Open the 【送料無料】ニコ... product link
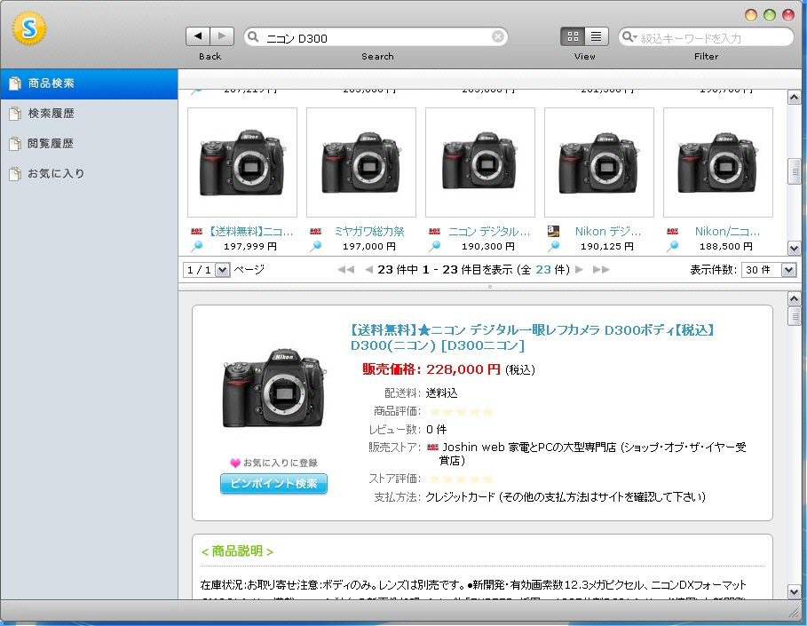The height and width of the screenshot is (626, 807). pos(251,232)
